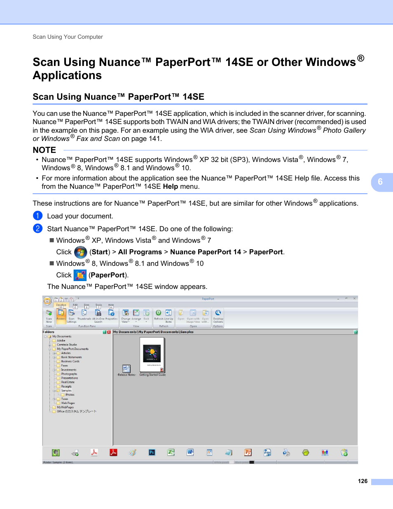Click Evernote icon in Send To bar

point(56,453)
